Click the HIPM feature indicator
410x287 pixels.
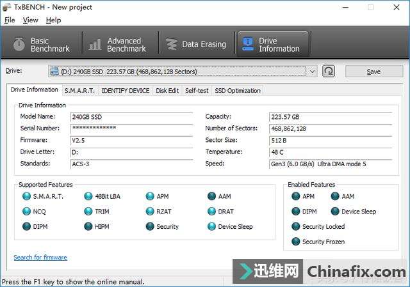(88, 226)
